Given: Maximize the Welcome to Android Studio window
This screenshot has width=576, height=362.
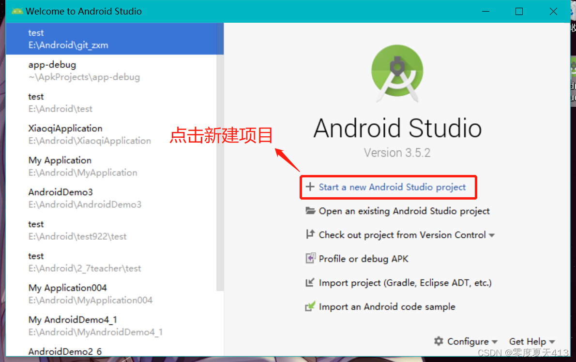Looking at the screenshot, I should (x=519, y=12).
